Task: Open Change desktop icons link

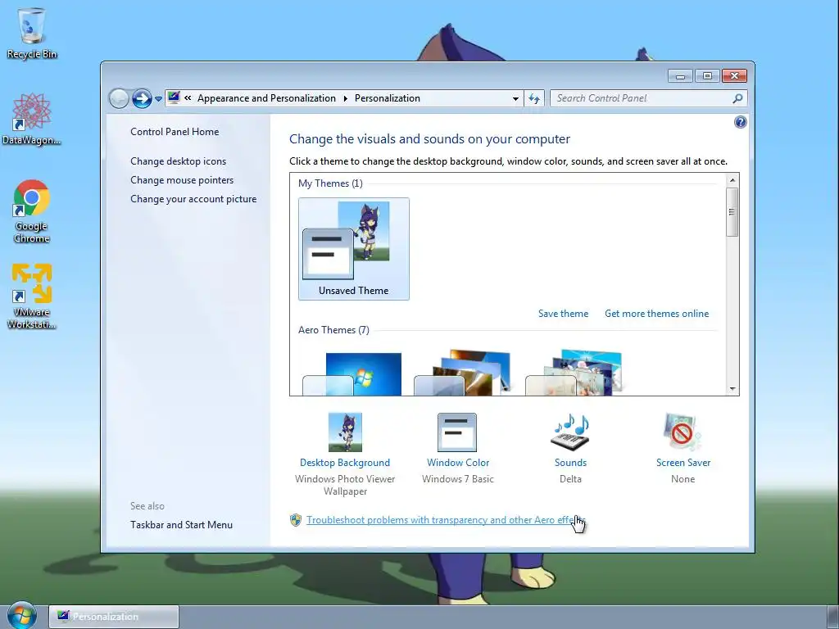Action: [x=178, y=161]
